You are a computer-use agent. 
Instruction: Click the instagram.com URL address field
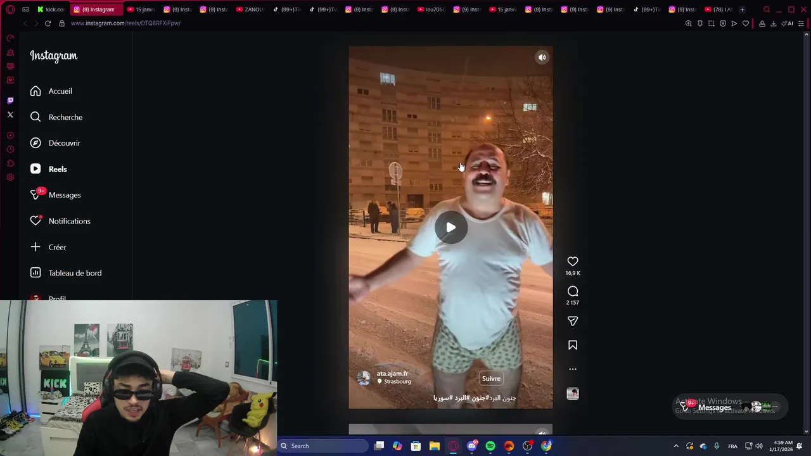tap(125, 23)
